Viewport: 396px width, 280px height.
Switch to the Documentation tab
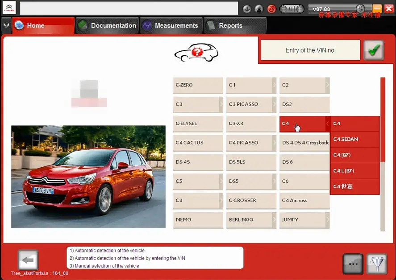(107, 25)
